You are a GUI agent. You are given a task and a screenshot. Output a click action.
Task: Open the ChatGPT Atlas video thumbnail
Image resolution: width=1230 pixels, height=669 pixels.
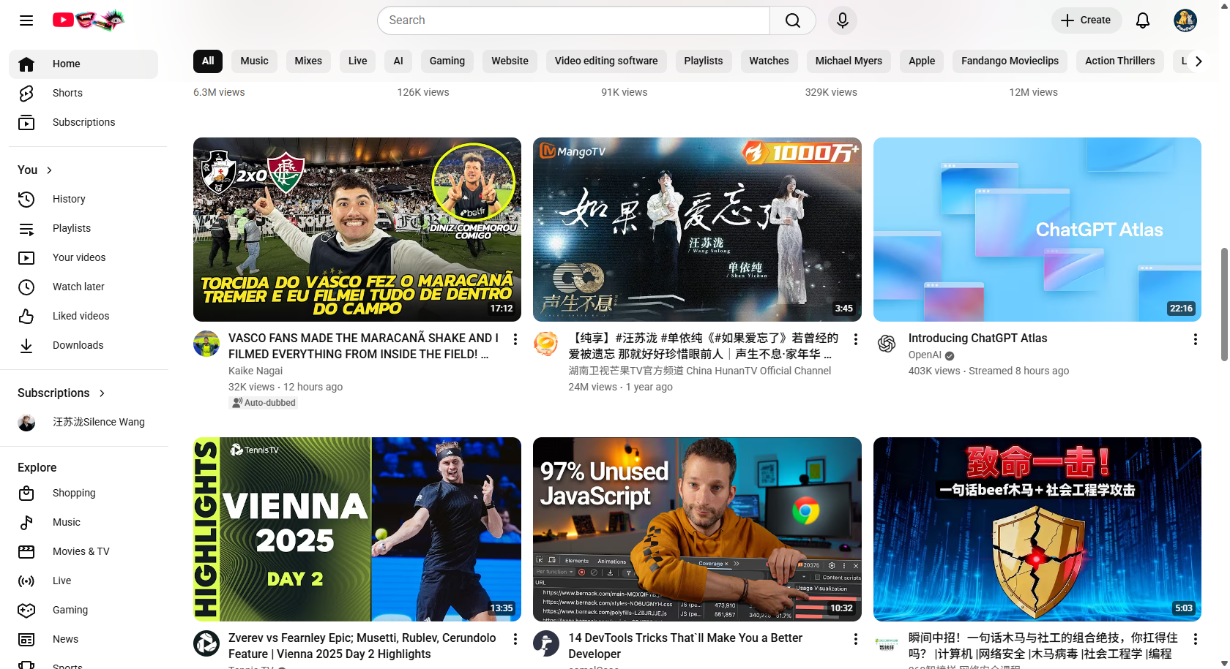point(1037,229)
